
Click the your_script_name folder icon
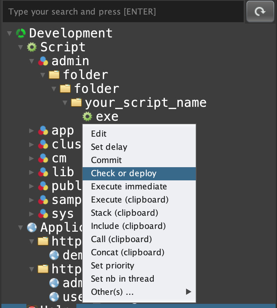[x=76, y=103]
